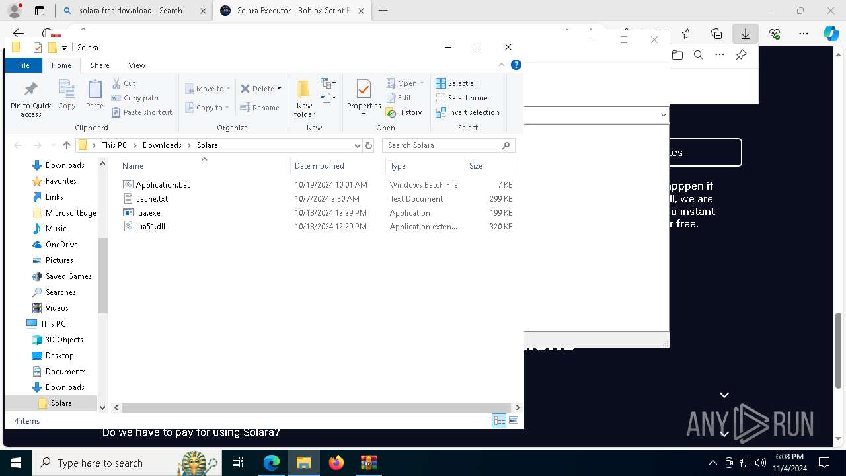Click the Copy ribbon icon
Viewport: 846px width, 476px height.
(x=67, y=95)
